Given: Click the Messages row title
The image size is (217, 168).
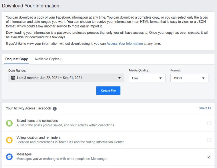Looking at the screenshot, I should tap(24, 154).
